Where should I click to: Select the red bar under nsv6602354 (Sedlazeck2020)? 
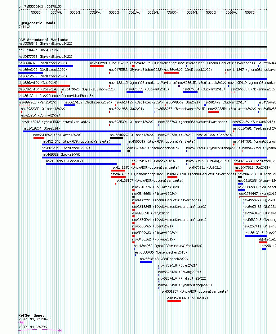click(214, 112)
